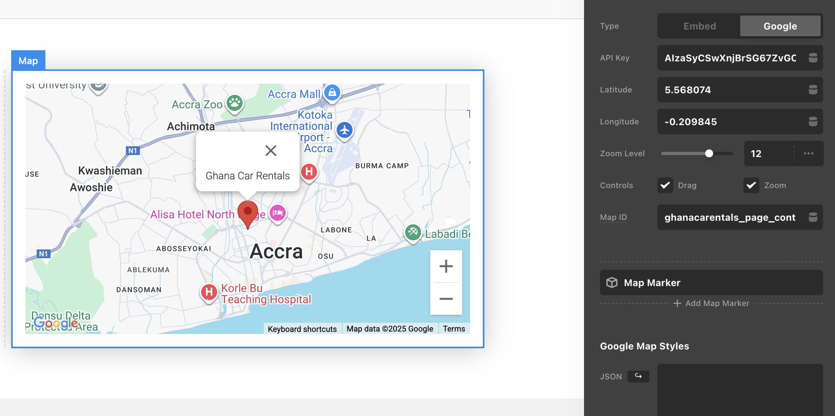The height and width of the screenshot is (416, 835).
Task: Click the Korle Bu Teaching Hospital label
Action: coord(266,294)
